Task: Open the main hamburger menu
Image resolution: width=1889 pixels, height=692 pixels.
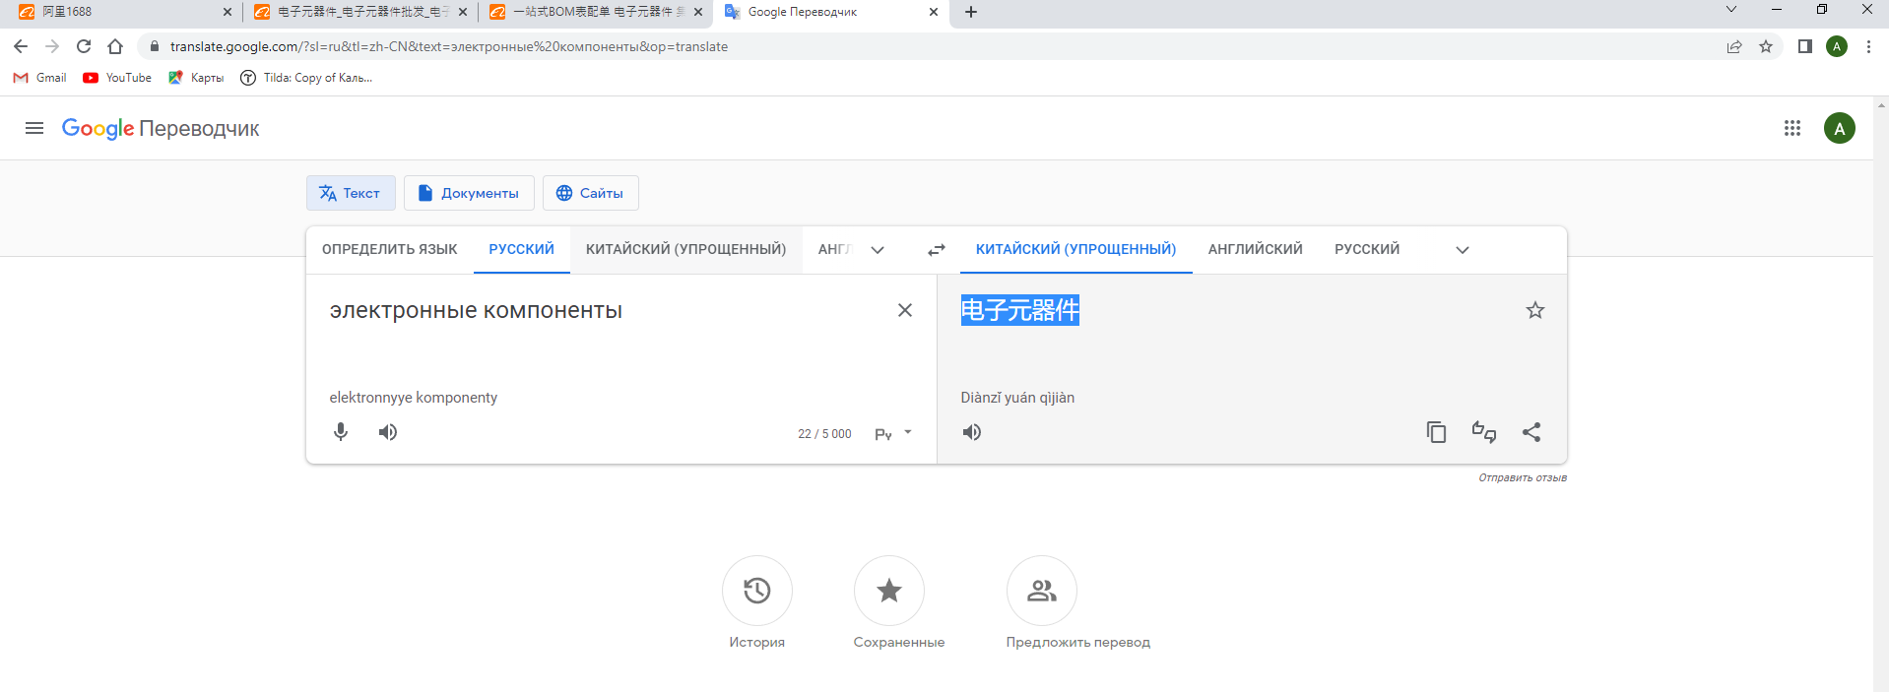Action: click(34, 128)
